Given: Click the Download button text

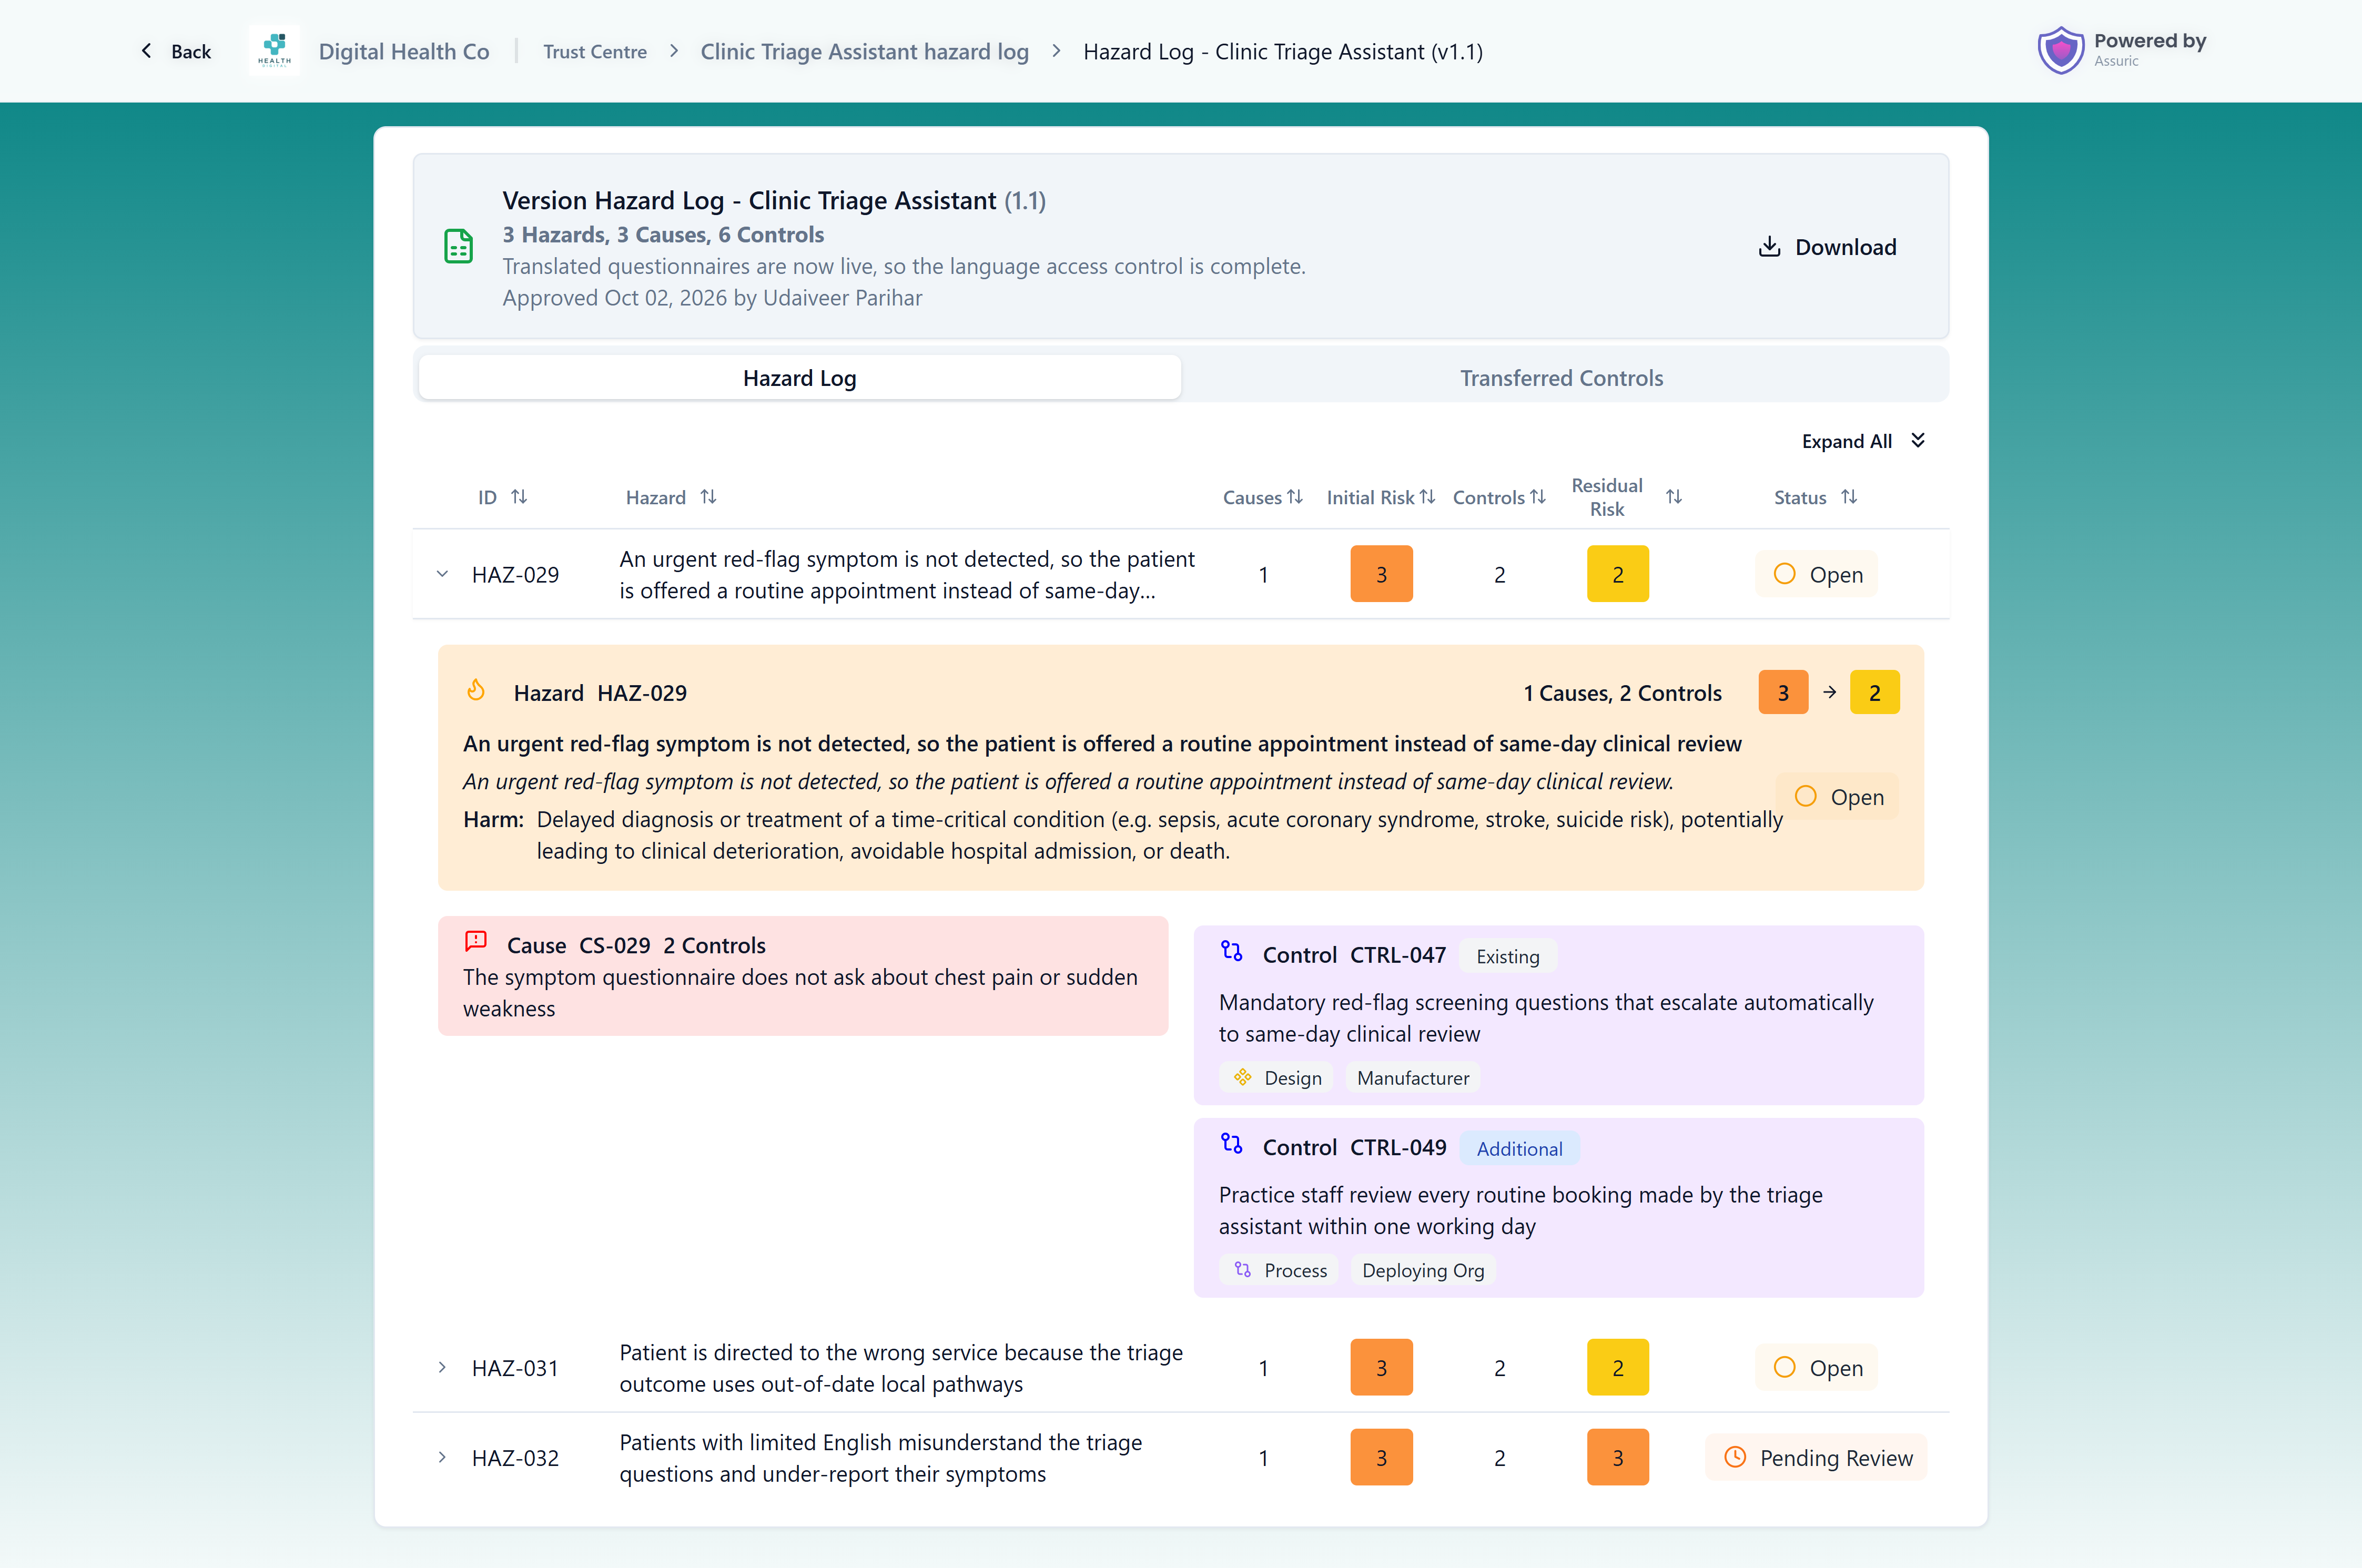Looking at the screenshot, I should click(x=1845, y=247).
